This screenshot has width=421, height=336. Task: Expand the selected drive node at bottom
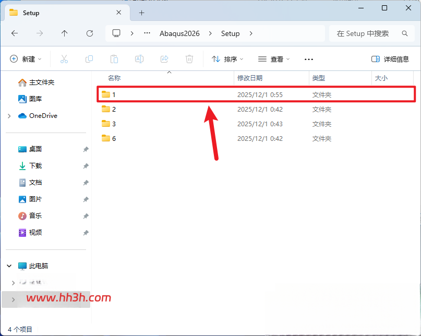coord(13,300)
